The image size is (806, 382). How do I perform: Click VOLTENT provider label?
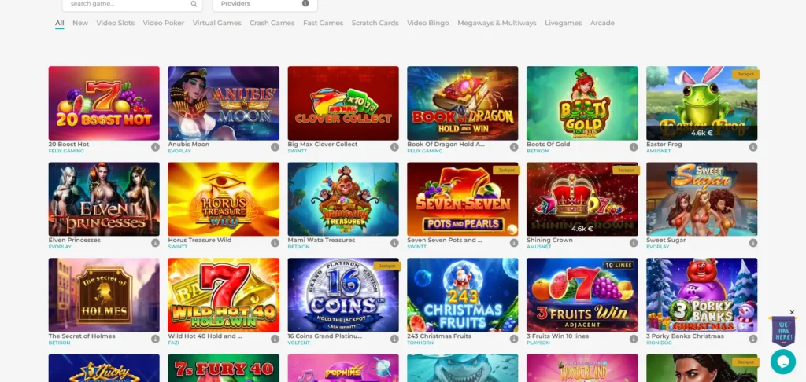299,343
